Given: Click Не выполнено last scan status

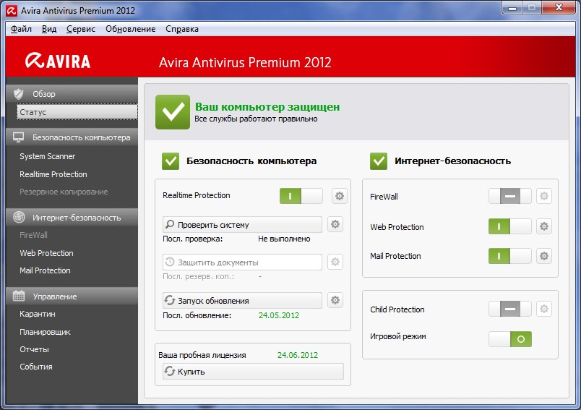Looking at the screenshot, I should point(284,239).
